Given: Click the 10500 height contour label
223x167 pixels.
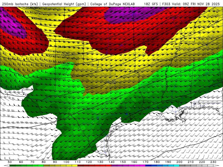Looking at the screenshot, I should pos(65,55).
